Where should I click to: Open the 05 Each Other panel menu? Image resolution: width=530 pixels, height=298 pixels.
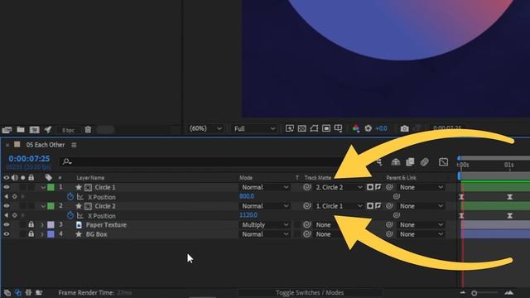point(74,145)
